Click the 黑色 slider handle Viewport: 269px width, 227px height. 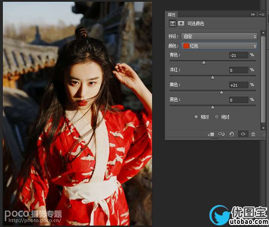pos(213,108)
